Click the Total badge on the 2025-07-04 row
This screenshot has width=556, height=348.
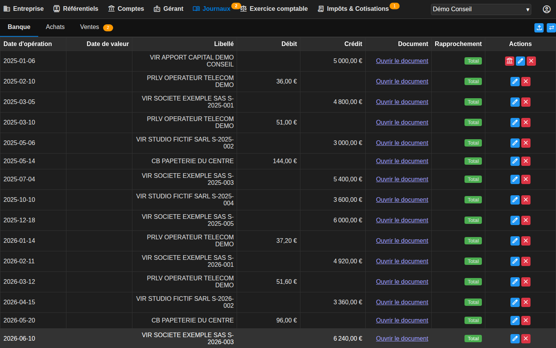pos(473,179)
